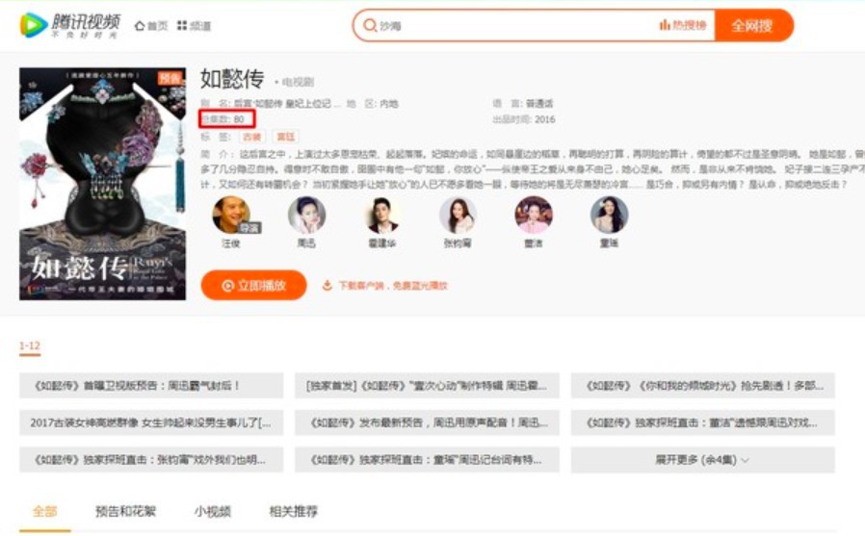Expand 展开更多 (余4集) list
The width and height of the screenshot is (865, 536).
point(703,459)
